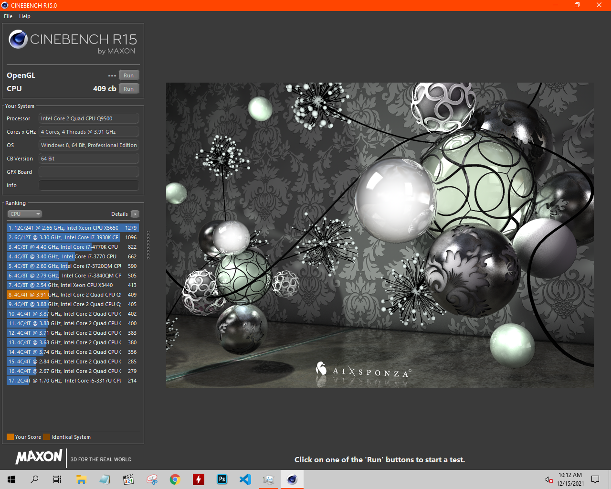Open the tilted notepad app taskbar icon
Screen dimensions: 611x489
[x=105, y=479]
